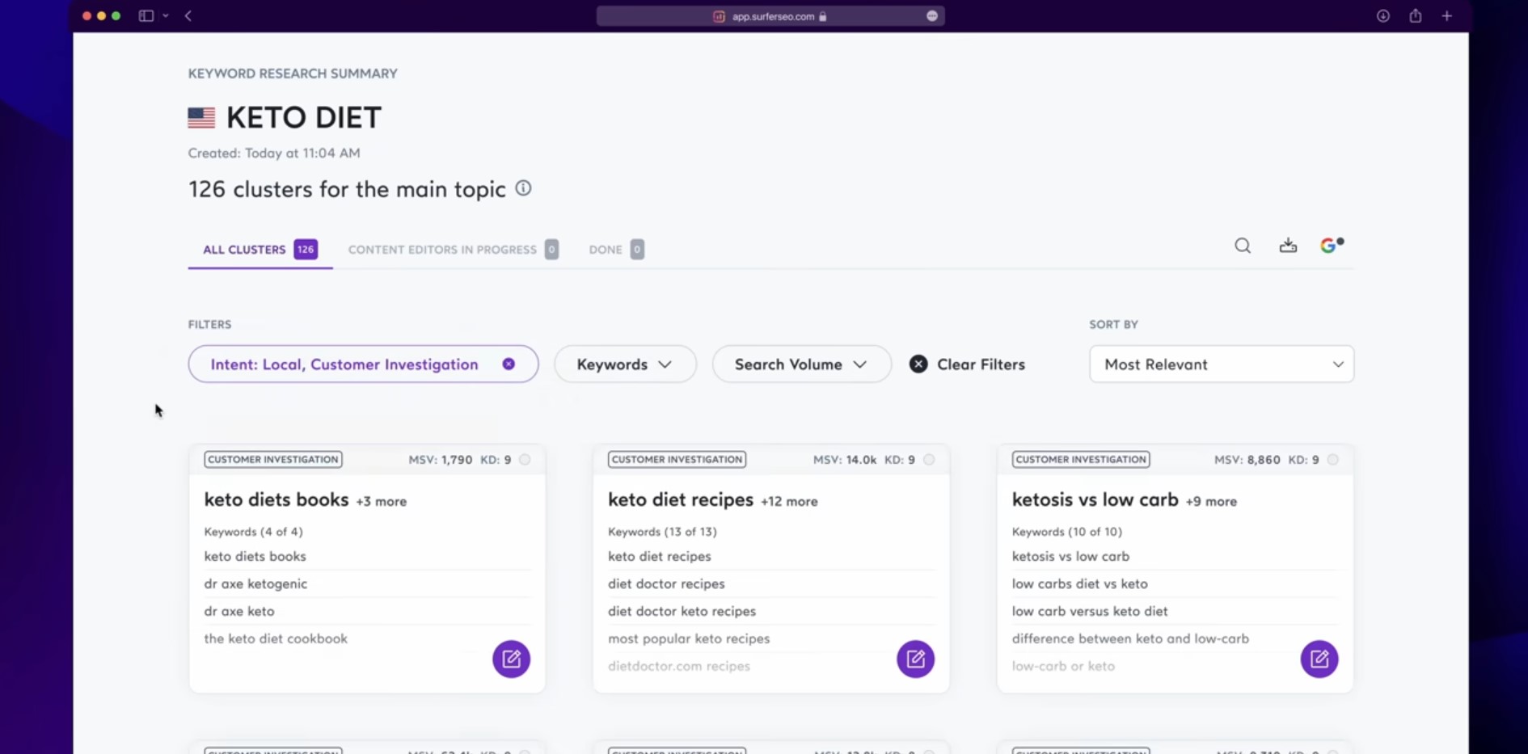
Task: Click the 'Keywords (13 of 13)' count
Action: coord(662,532)
